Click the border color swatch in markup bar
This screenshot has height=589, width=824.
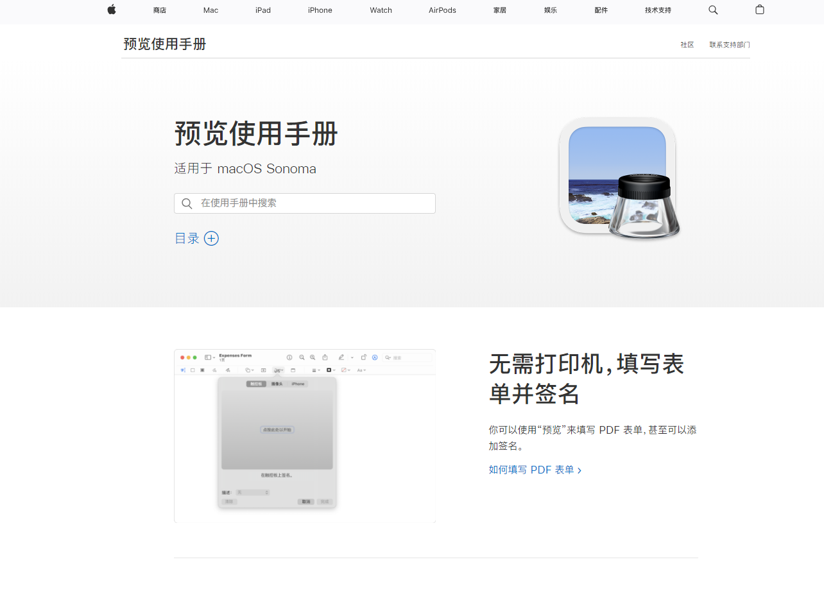[x=329, y=370]
